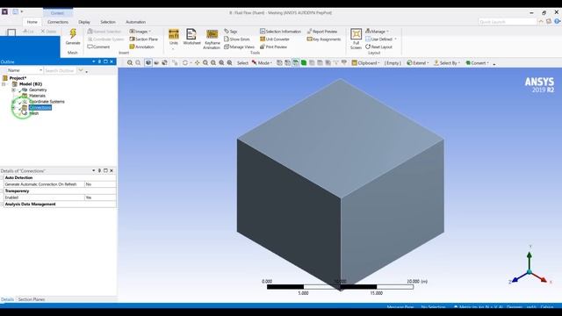Select the Project tree item
The height and width of the screenshot is (316, 562).
[x=18, y=78]
